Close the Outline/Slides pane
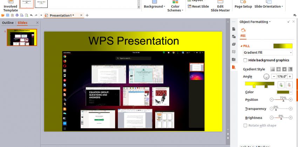 pos(37,23)
